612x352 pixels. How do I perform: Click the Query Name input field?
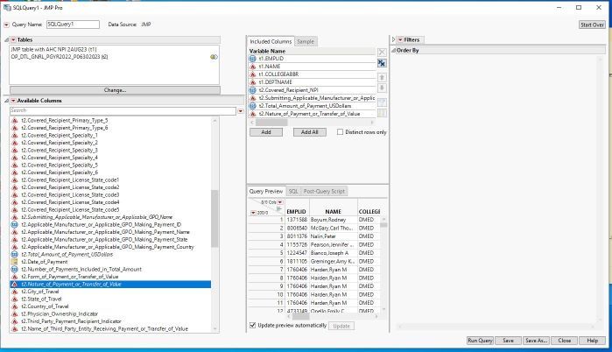[x=73, y=25]
